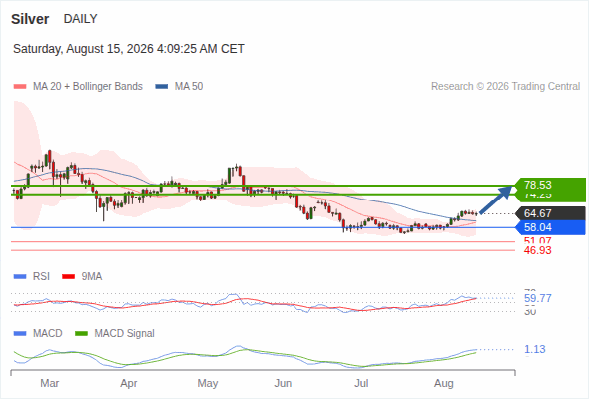The image size is (589, 399).
Task: Click the blue MACD legend swatch
Action: [20, 334]
